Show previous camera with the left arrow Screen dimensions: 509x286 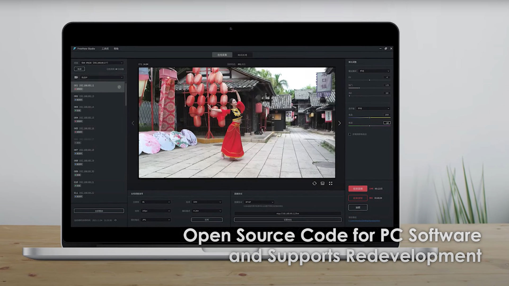133,123
